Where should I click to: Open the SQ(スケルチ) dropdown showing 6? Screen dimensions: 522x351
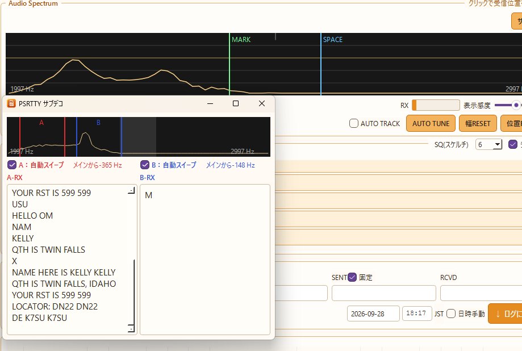[488, 144]
